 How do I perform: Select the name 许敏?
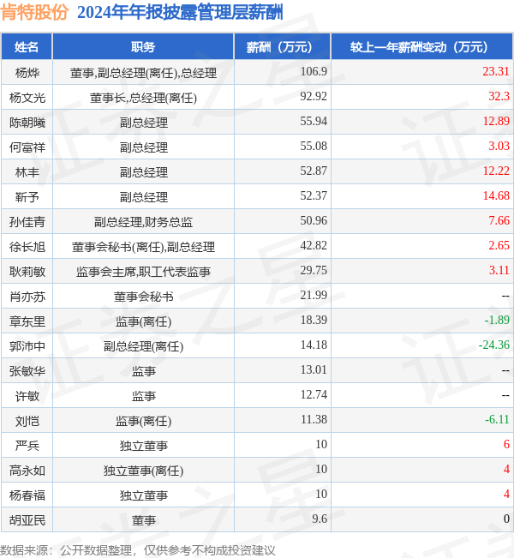tap(27, 396)
